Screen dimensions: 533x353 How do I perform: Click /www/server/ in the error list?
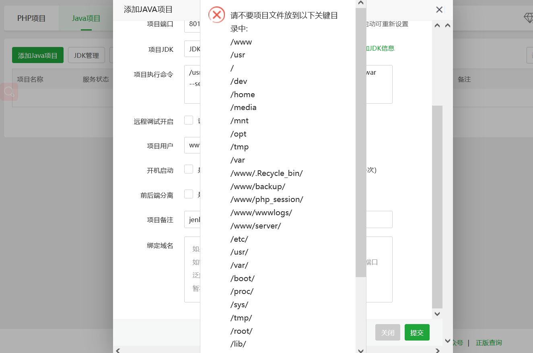pos(255,226)
